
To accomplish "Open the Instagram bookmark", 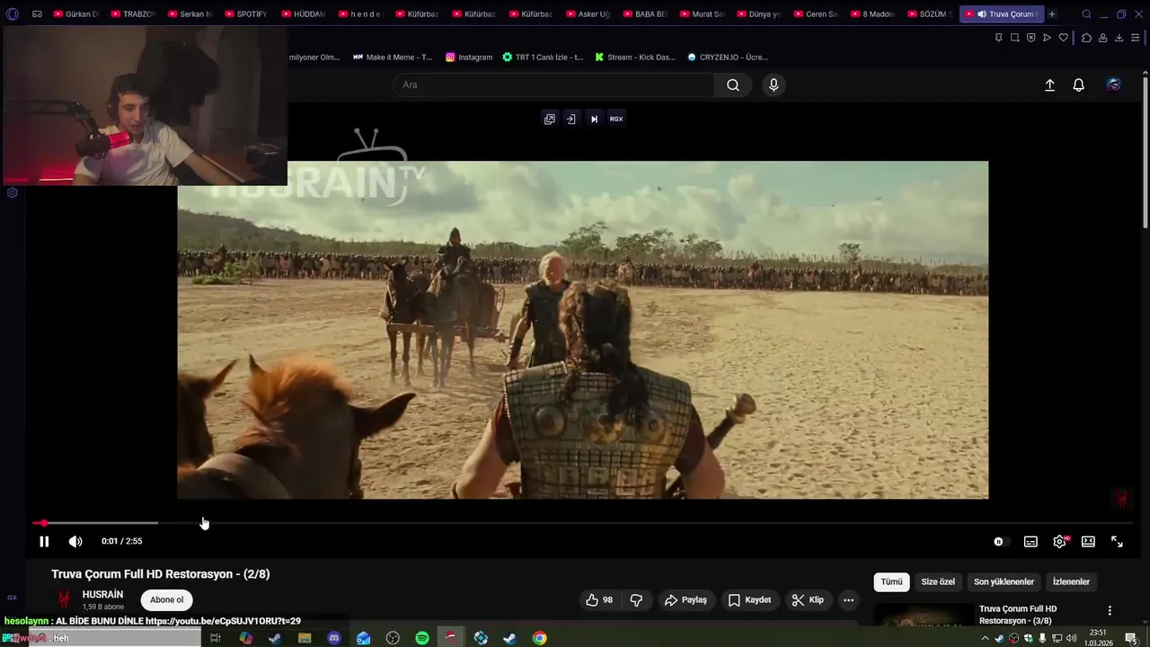I will 469,57.
